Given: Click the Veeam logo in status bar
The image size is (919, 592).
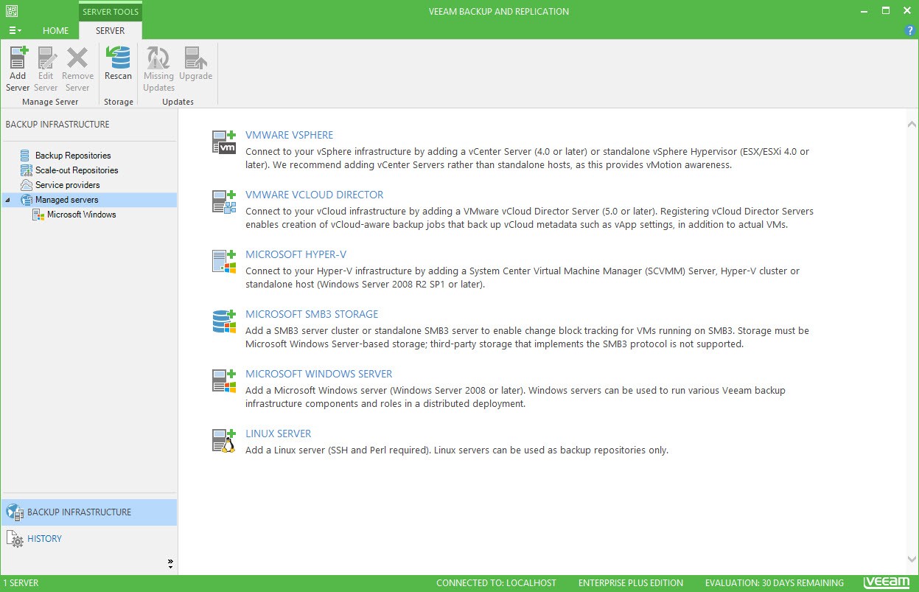Looking at the screenshot, I should coord(887,582).
